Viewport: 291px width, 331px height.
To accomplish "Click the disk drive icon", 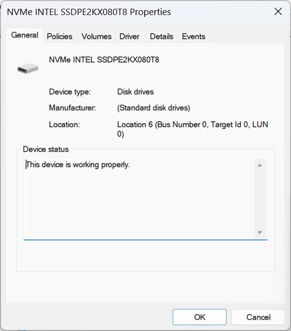I will [x=28, y=68].
